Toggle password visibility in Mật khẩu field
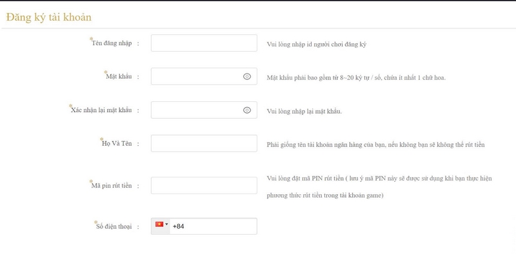The width and height of the screenshot is (516, 258). (246, 77)
